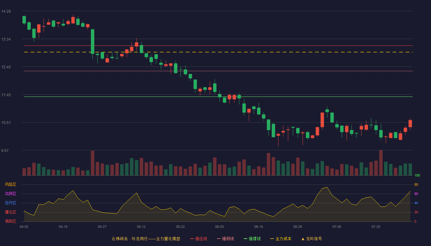Click the yellow dashed 主力成本 legend marker
This screenshot has height=246, width=431.
272,239
